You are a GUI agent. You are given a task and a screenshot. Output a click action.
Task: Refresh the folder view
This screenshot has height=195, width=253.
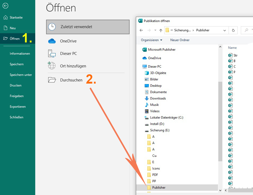(233, 30)
